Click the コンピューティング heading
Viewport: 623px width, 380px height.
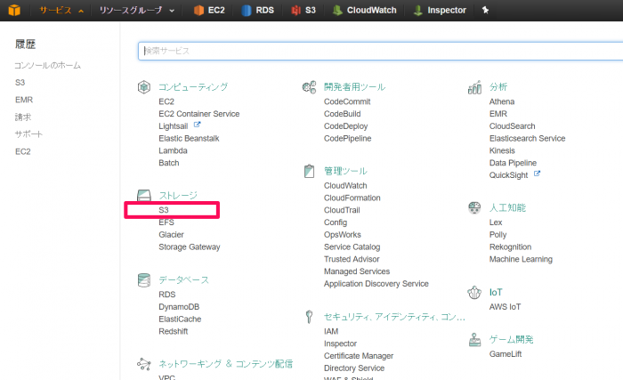pyautogui.click(x=193, y=86)
